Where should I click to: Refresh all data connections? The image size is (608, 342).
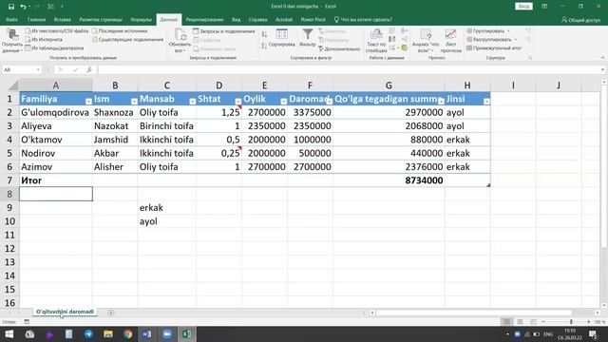coord(180,40)
